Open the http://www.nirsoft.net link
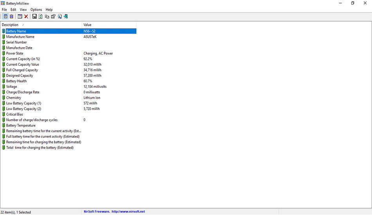This screenshot has width=372, height=215. (128, 211)
